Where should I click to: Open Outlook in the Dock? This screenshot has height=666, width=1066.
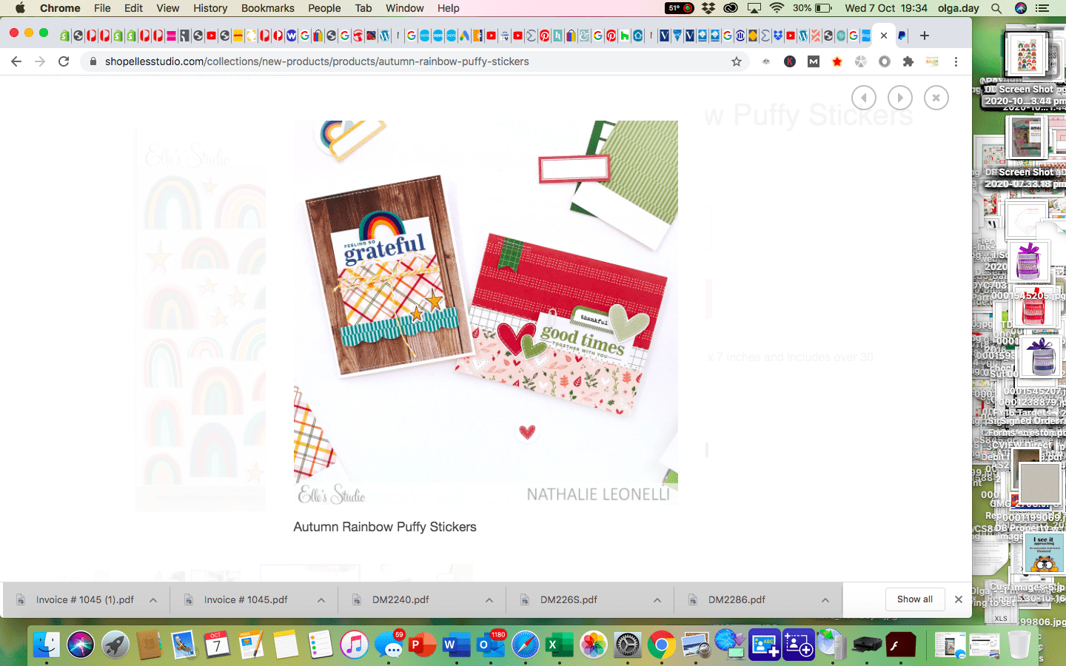[x=490, y=645]
